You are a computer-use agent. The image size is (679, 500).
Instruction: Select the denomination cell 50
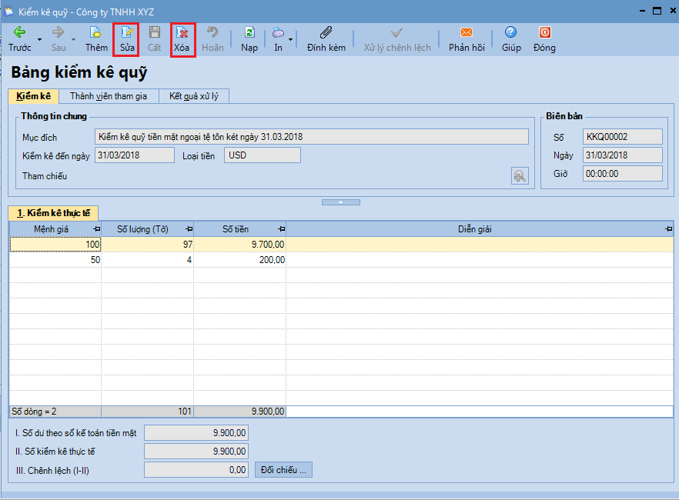click(55, 259)
